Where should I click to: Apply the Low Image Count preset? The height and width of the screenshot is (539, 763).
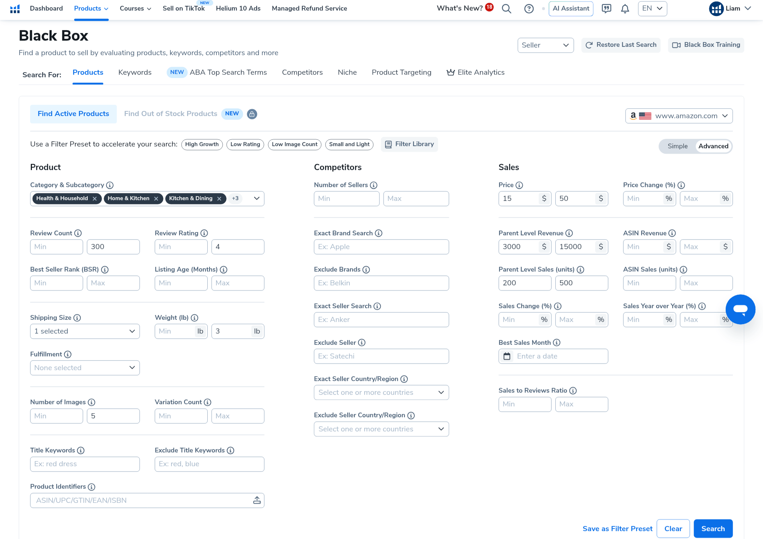tap(295, 144)
